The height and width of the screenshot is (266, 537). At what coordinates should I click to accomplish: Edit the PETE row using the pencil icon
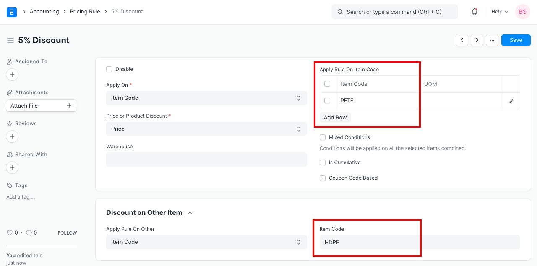(511, 101)
